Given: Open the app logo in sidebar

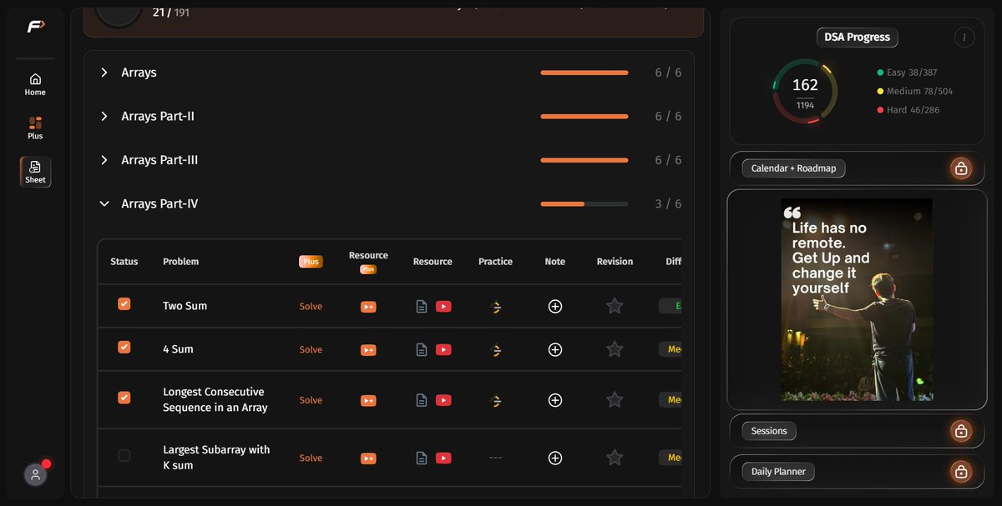Looking at the screenshot, I should tap(36, 27).
